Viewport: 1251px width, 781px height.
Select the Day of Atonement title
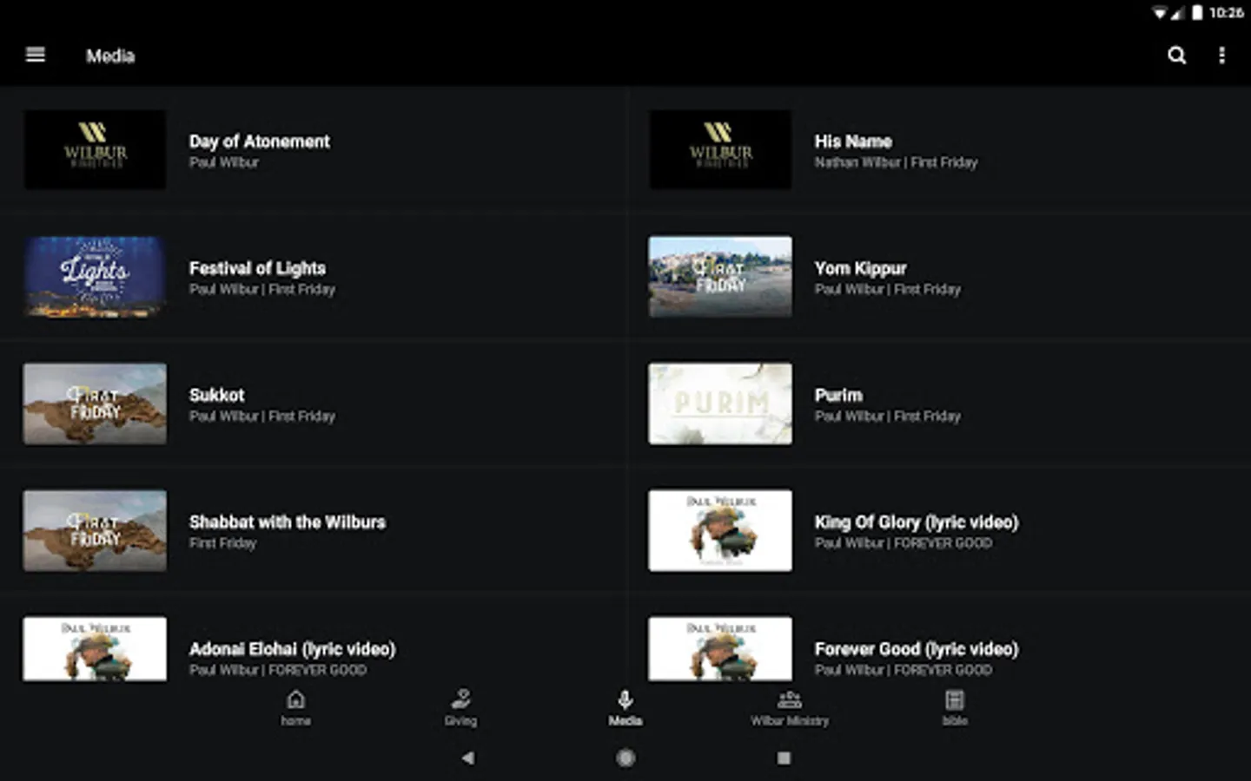tap(259, 141)
